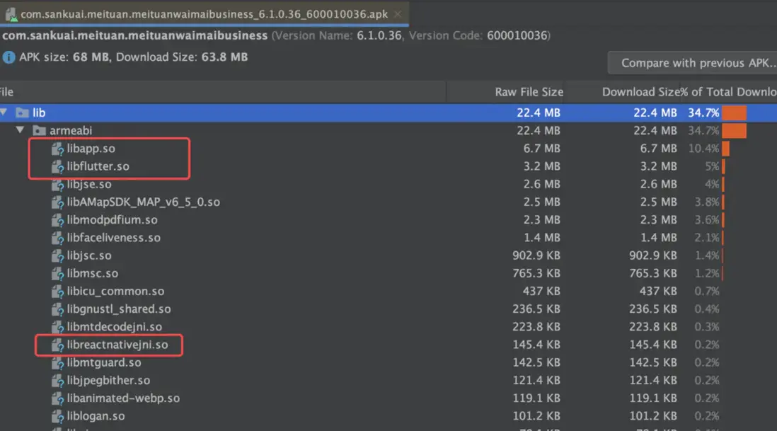The width and height of the screenshot is (777, 431).
Task: Click the libapp.so file icon
Action: (x=57, y=149)
